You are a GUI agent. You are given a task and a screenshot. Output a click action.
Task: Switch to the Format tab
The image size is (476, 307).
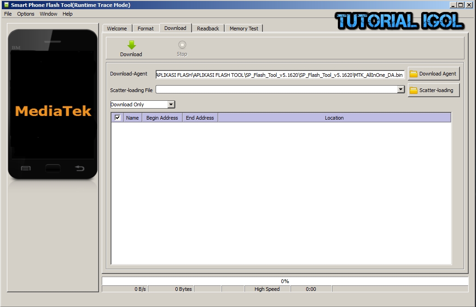[146, 28]
